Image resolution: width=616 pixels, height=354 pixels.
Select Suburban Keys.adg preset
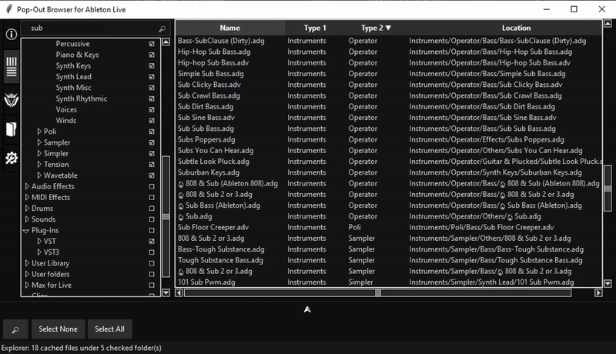tap(389, 172)
